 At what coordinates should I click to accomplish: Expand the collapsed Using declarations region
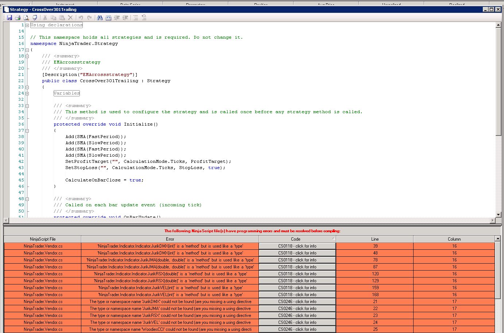(27, 25)
